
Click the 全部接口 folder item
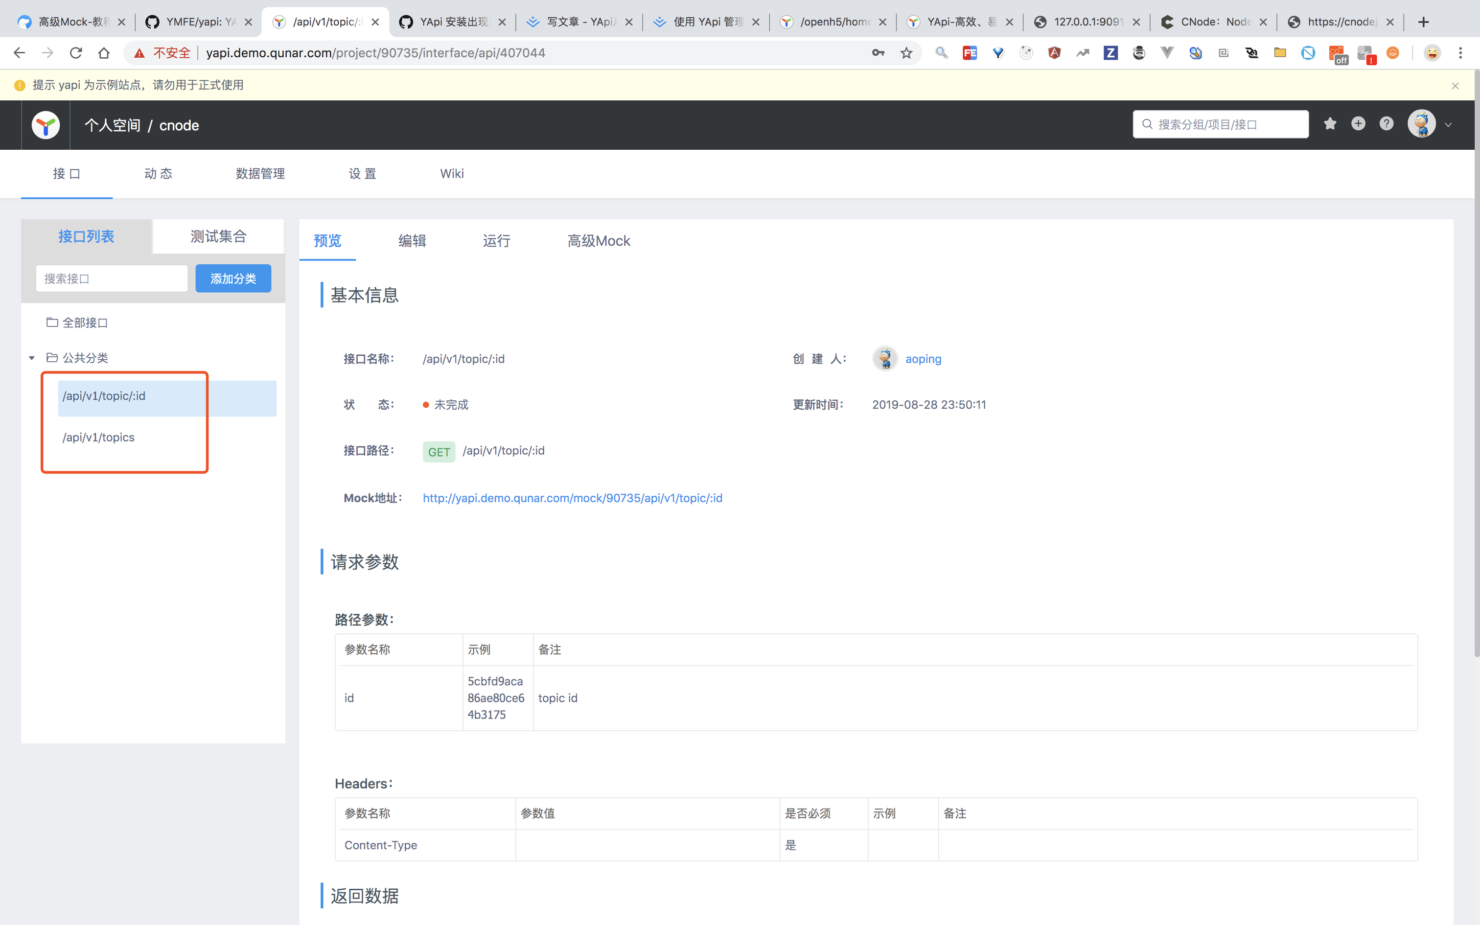[x=78, y=323]
